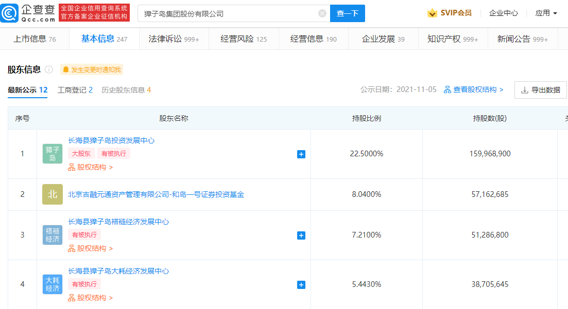Expand row 1 with the plus button
Image resolution: width=568 pixels, height=309 pixels.
point(301,154)
